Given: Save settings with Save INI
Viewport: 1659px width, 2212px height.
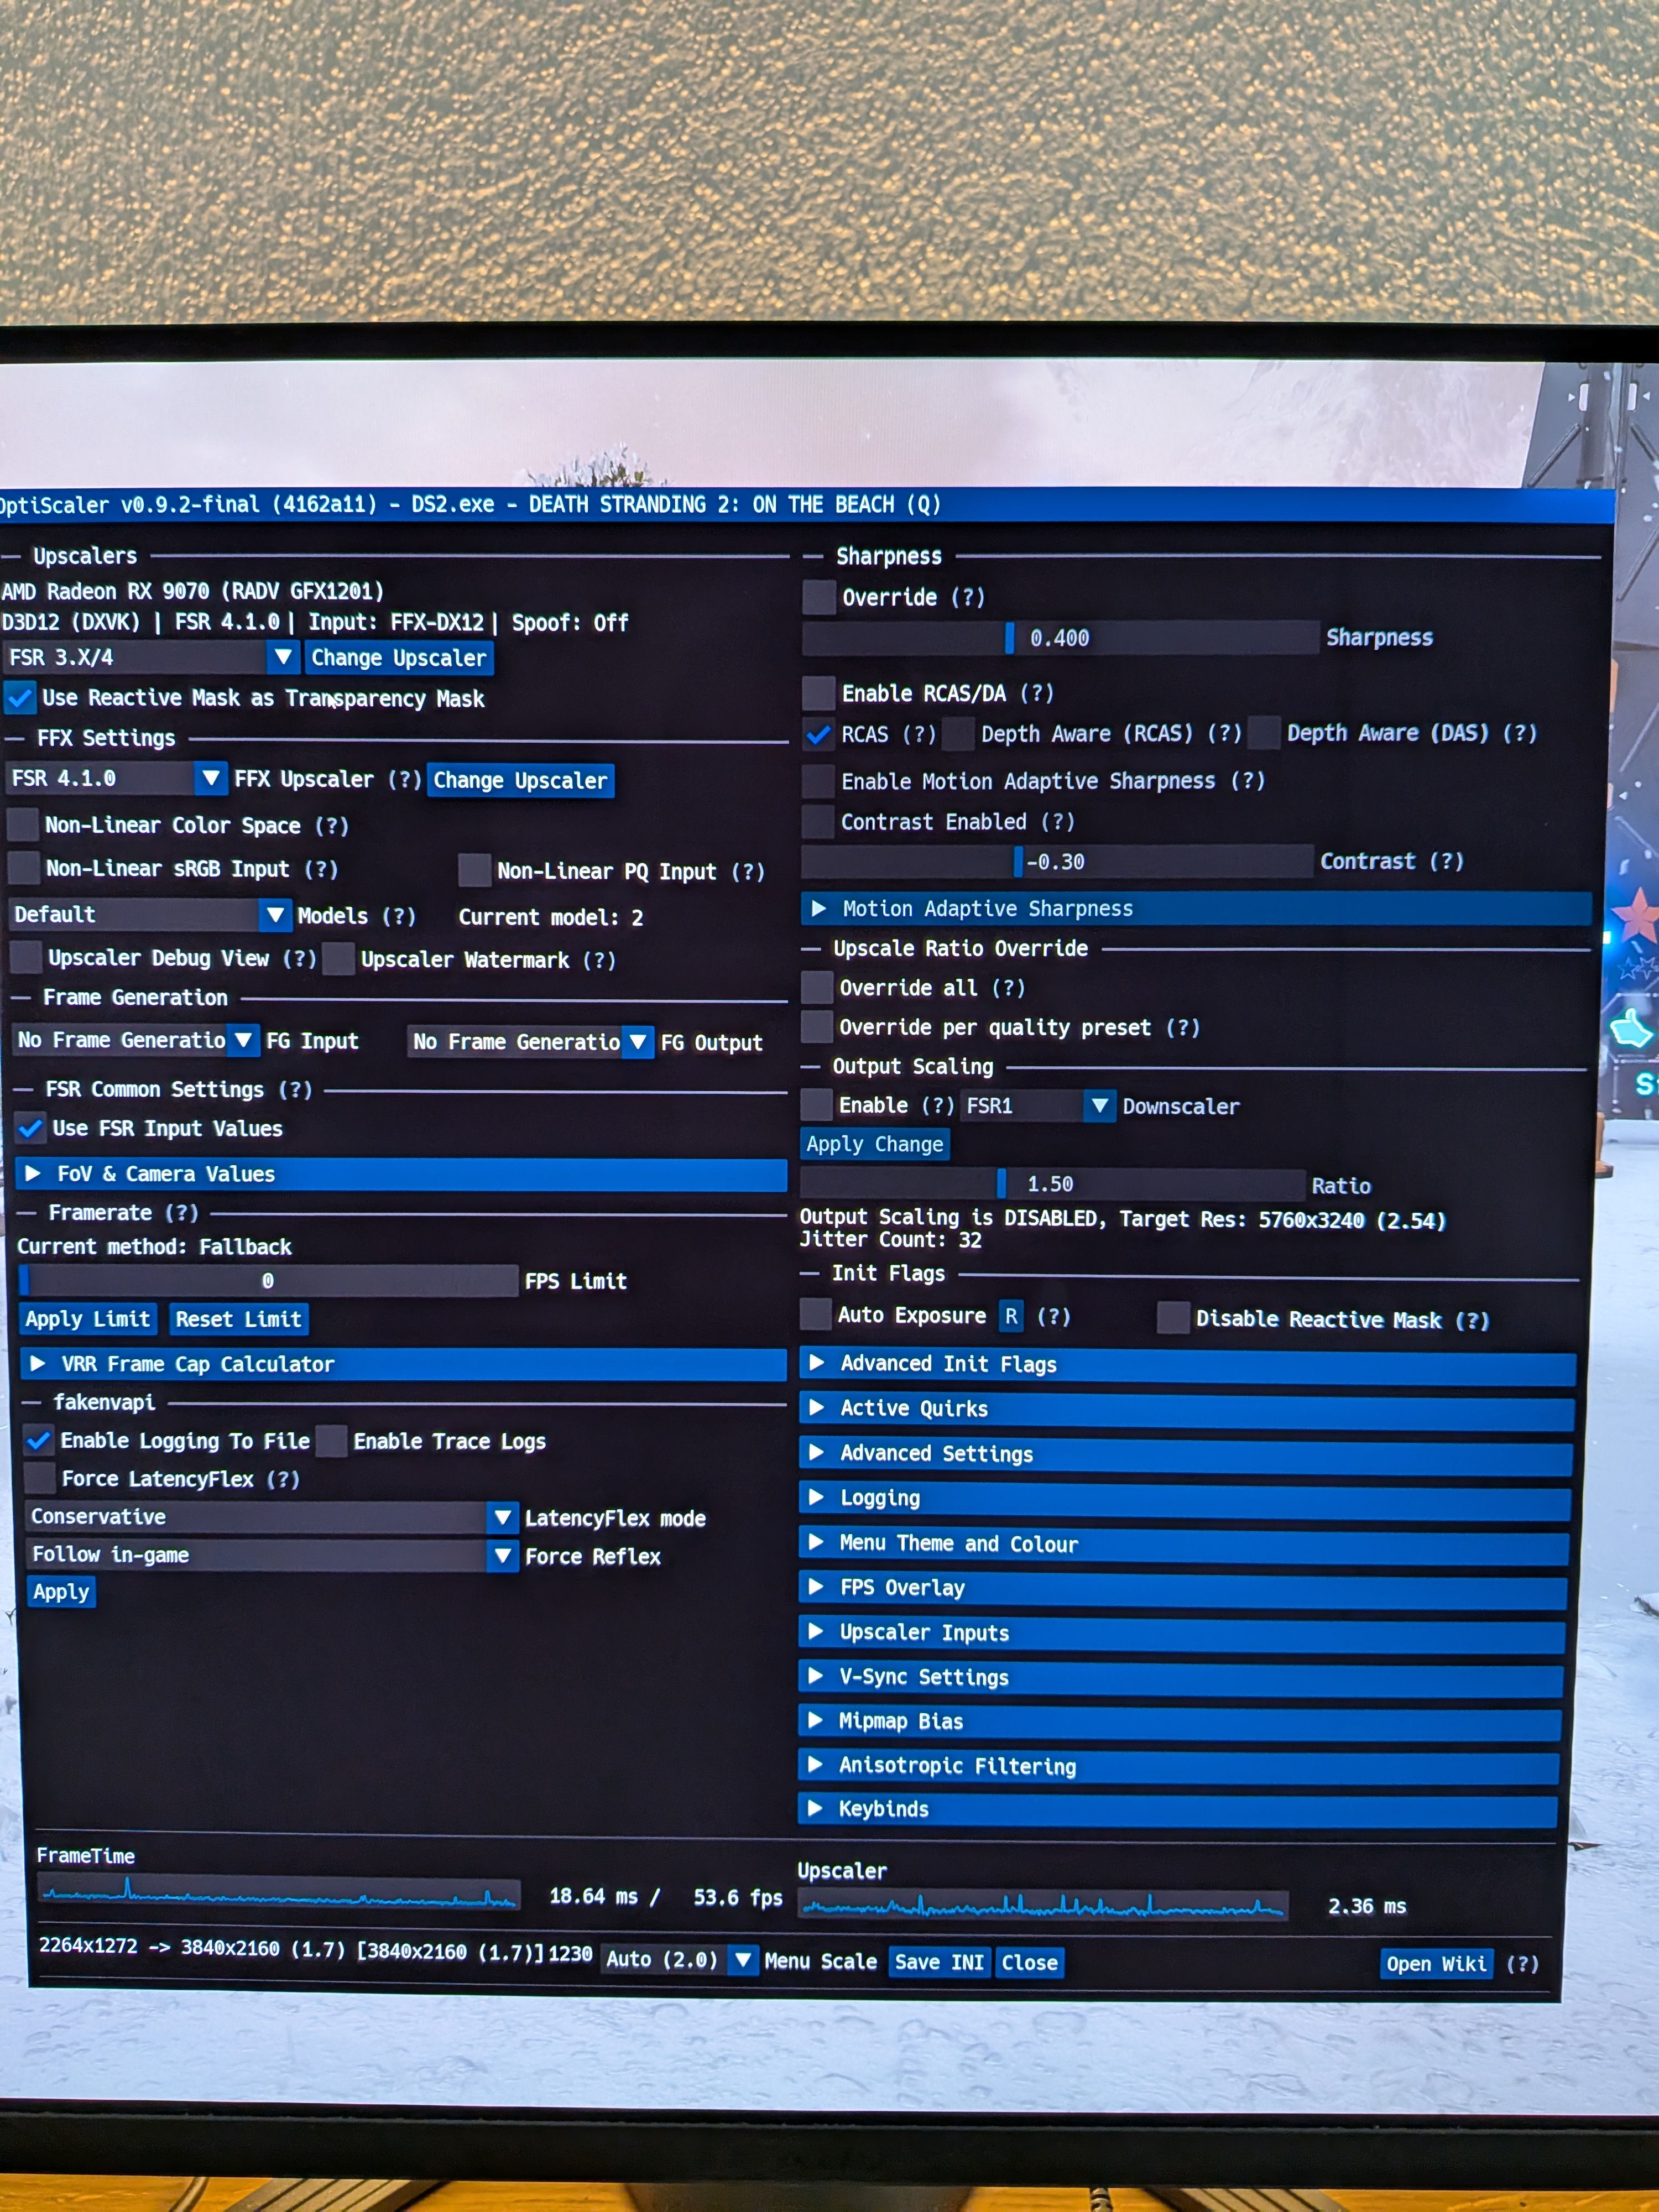Looking at the screenshot, I should [x=939, y=1962].
